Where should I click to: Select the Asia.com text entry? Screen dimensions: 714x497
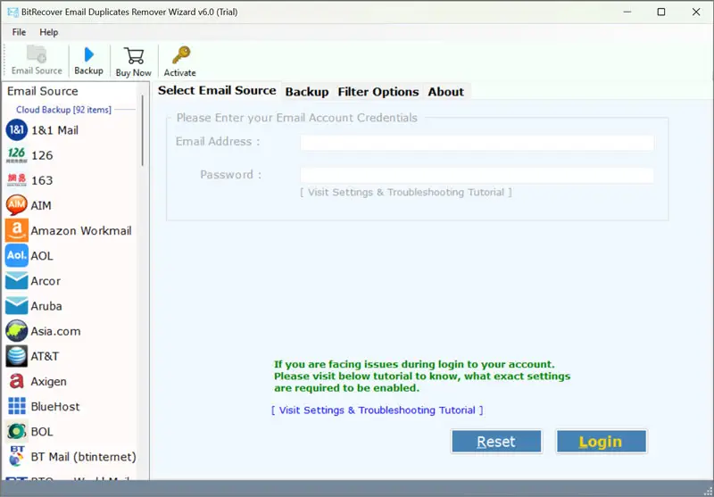pyautogui.click(x=55, y=331)
